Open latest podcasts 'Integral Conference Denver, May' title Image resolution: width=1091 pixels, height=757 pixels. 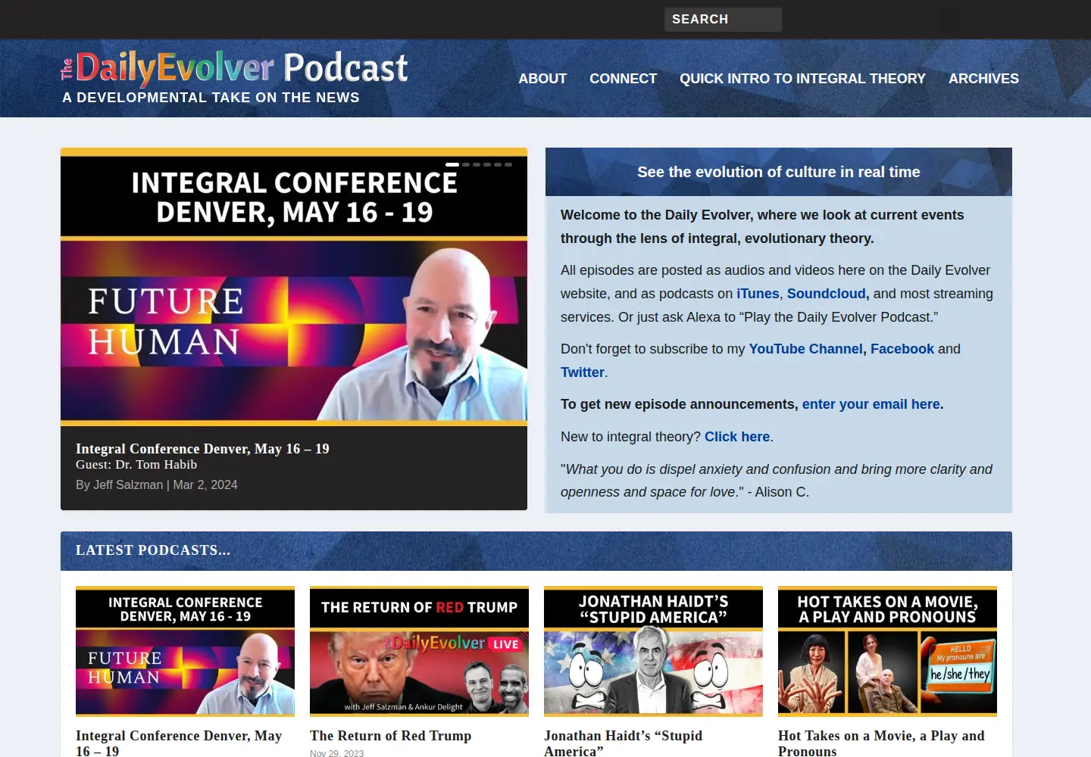179,743
